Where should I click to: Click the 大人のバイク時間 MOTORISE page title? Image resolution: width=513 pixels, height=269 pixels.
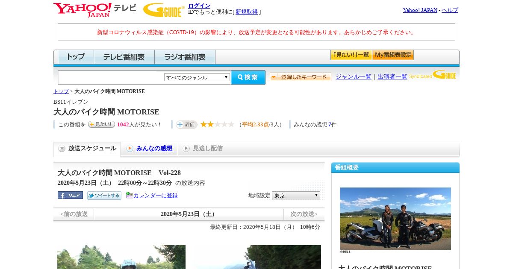click(106, 112)
